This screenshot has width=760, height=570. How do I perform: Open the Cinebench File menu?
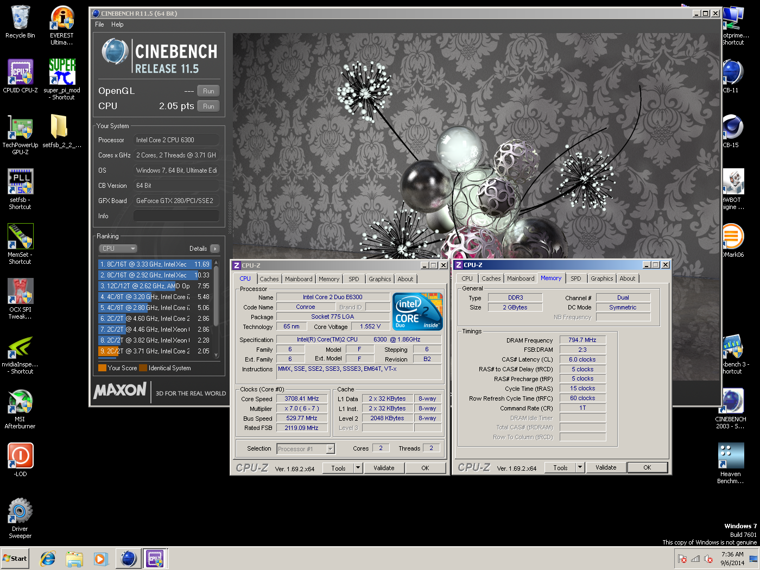point(99,24)
